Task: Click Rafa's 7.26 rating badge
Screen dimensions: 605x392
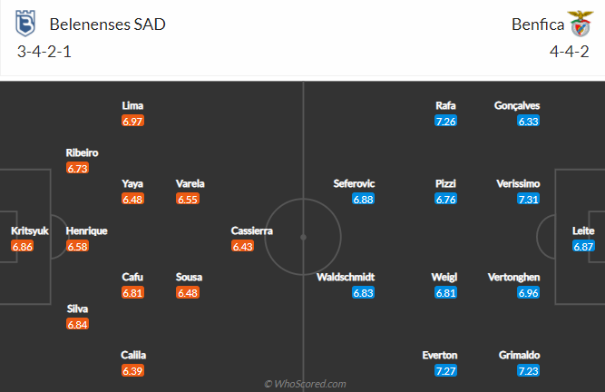Action: point(445,121)
